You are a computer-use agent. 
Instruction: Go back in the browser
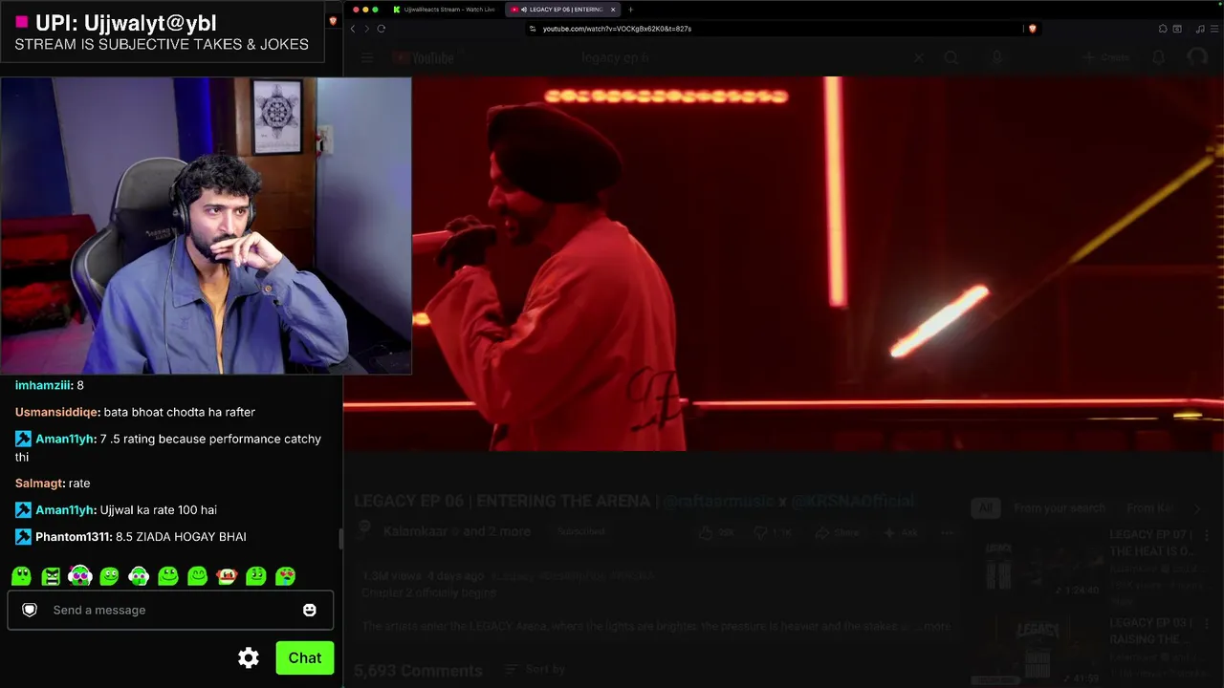(x=353, y=29)
